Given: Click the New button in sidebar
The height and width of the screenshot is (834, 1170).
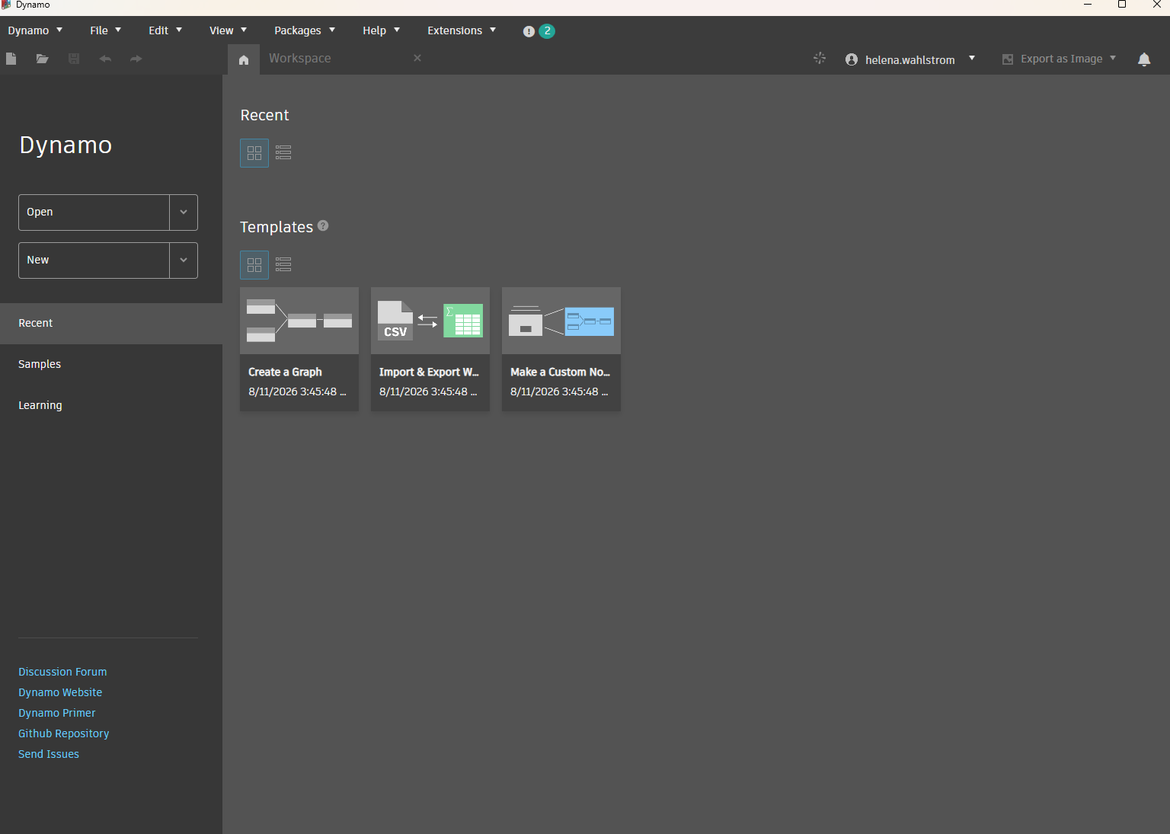Looking at the screenshot, I should tap(94, 260).
